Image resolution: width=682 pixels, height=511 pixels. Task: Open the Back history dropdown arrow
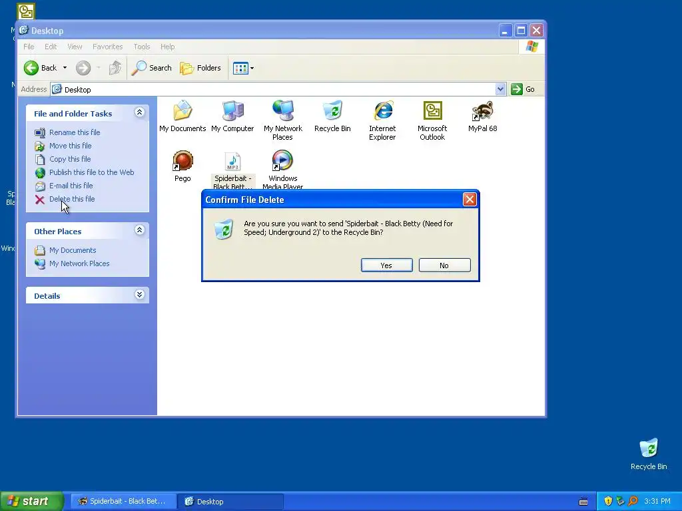(65, 68)
